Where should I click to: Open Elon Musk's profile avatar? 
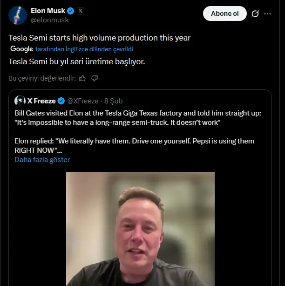tap(17, 15)
